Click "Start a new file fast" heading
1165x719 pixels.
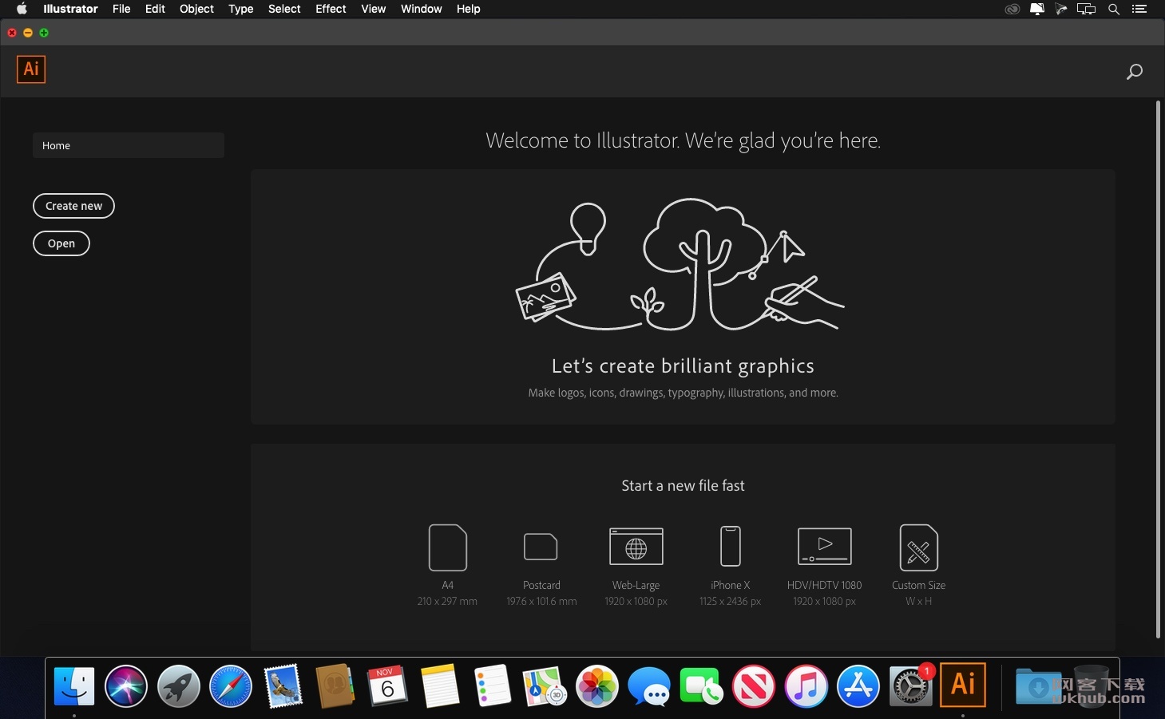coord(684,485)
